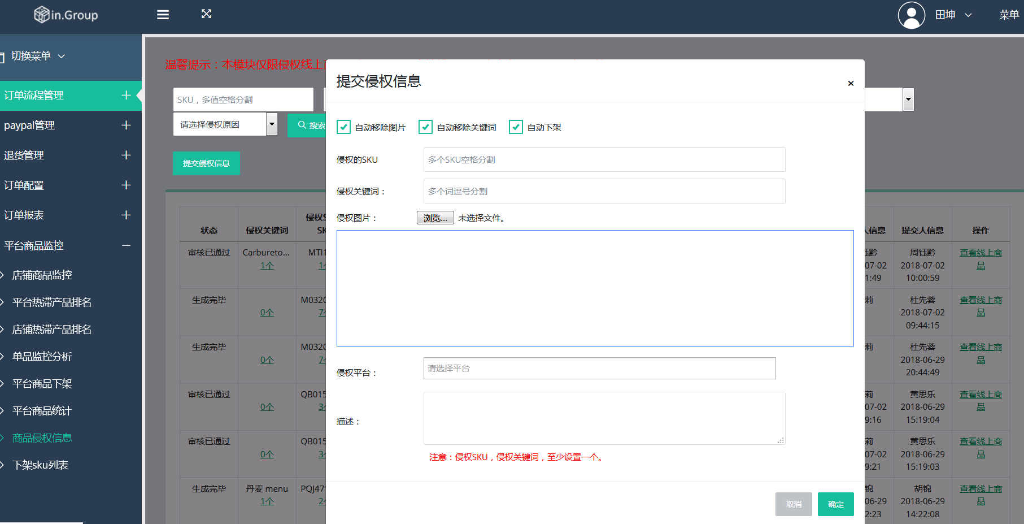1024x524 pixels.
Task: Click 提交人信息 column header
Action: point(923,231)
